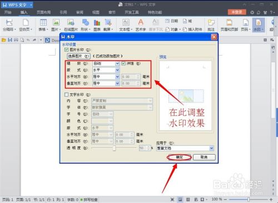Switch to the 插入 Insert tab
This screenshot has width=278, height=203.
24,12
